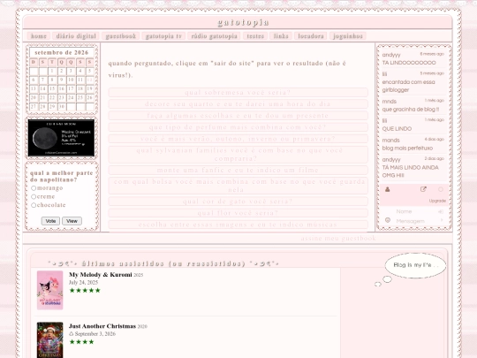Click the user profile icon in chat box
477x358 pixels.
point(387,189)
